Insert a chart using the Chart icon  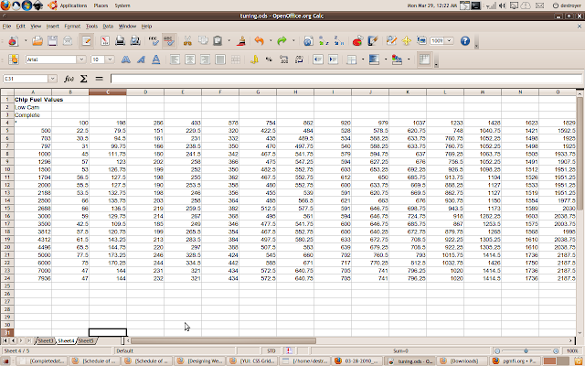pyautogui.click(x=356, y=41)
